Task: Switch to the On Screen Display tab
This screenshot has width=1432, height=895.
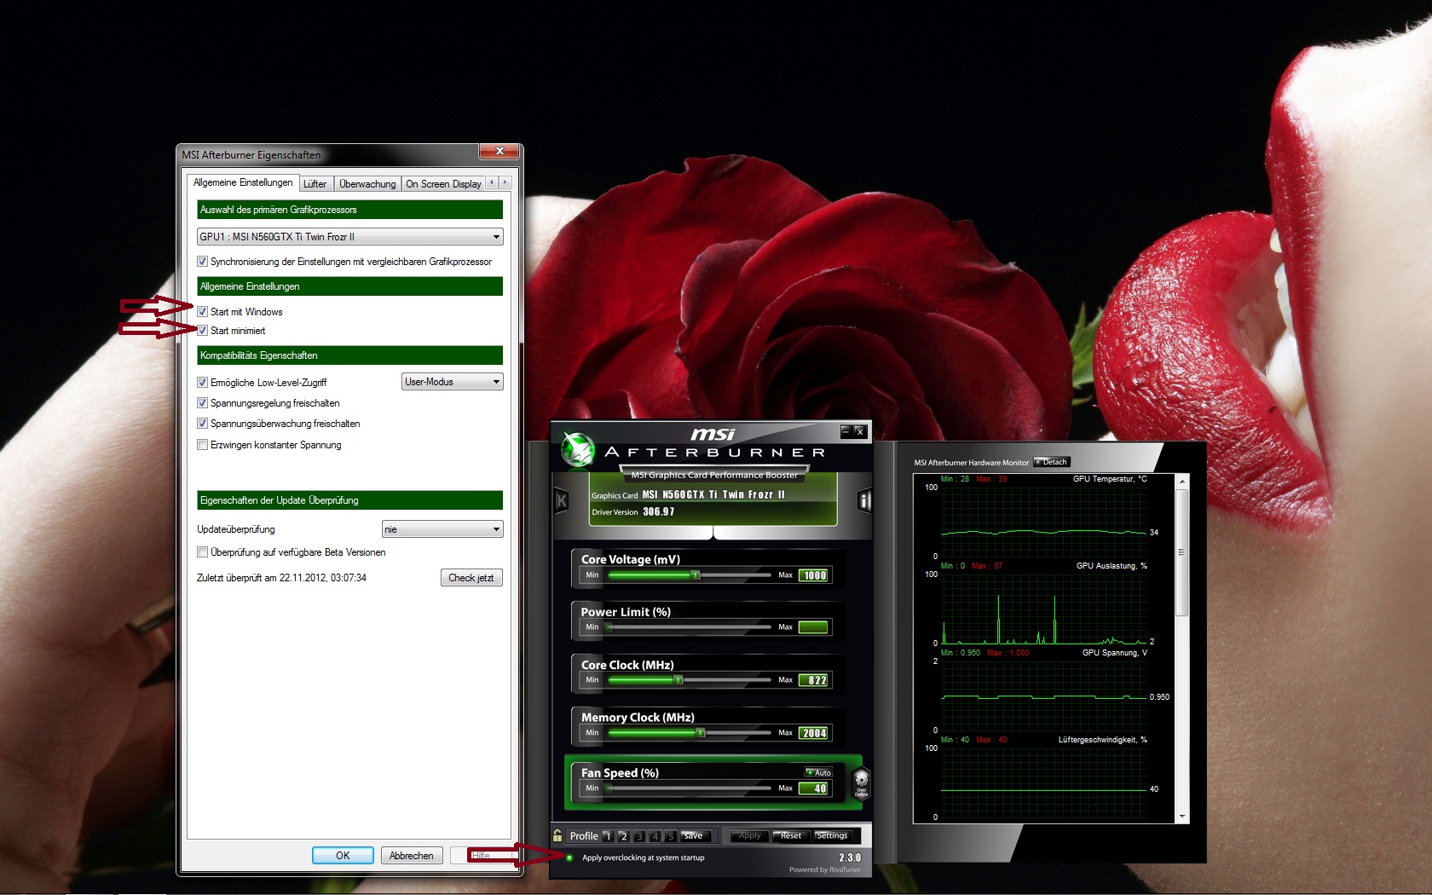Action: coord(443,184)
